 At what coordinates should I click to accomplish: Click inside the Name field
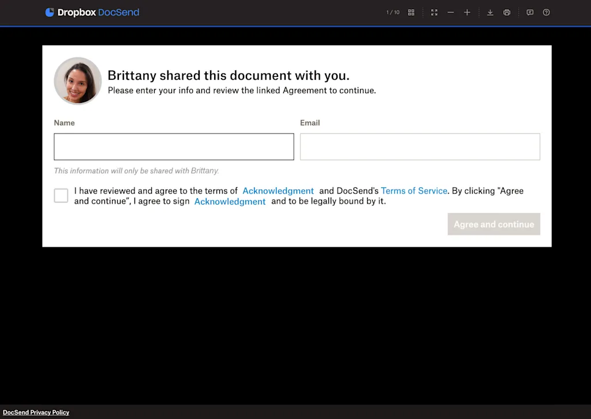173,146
